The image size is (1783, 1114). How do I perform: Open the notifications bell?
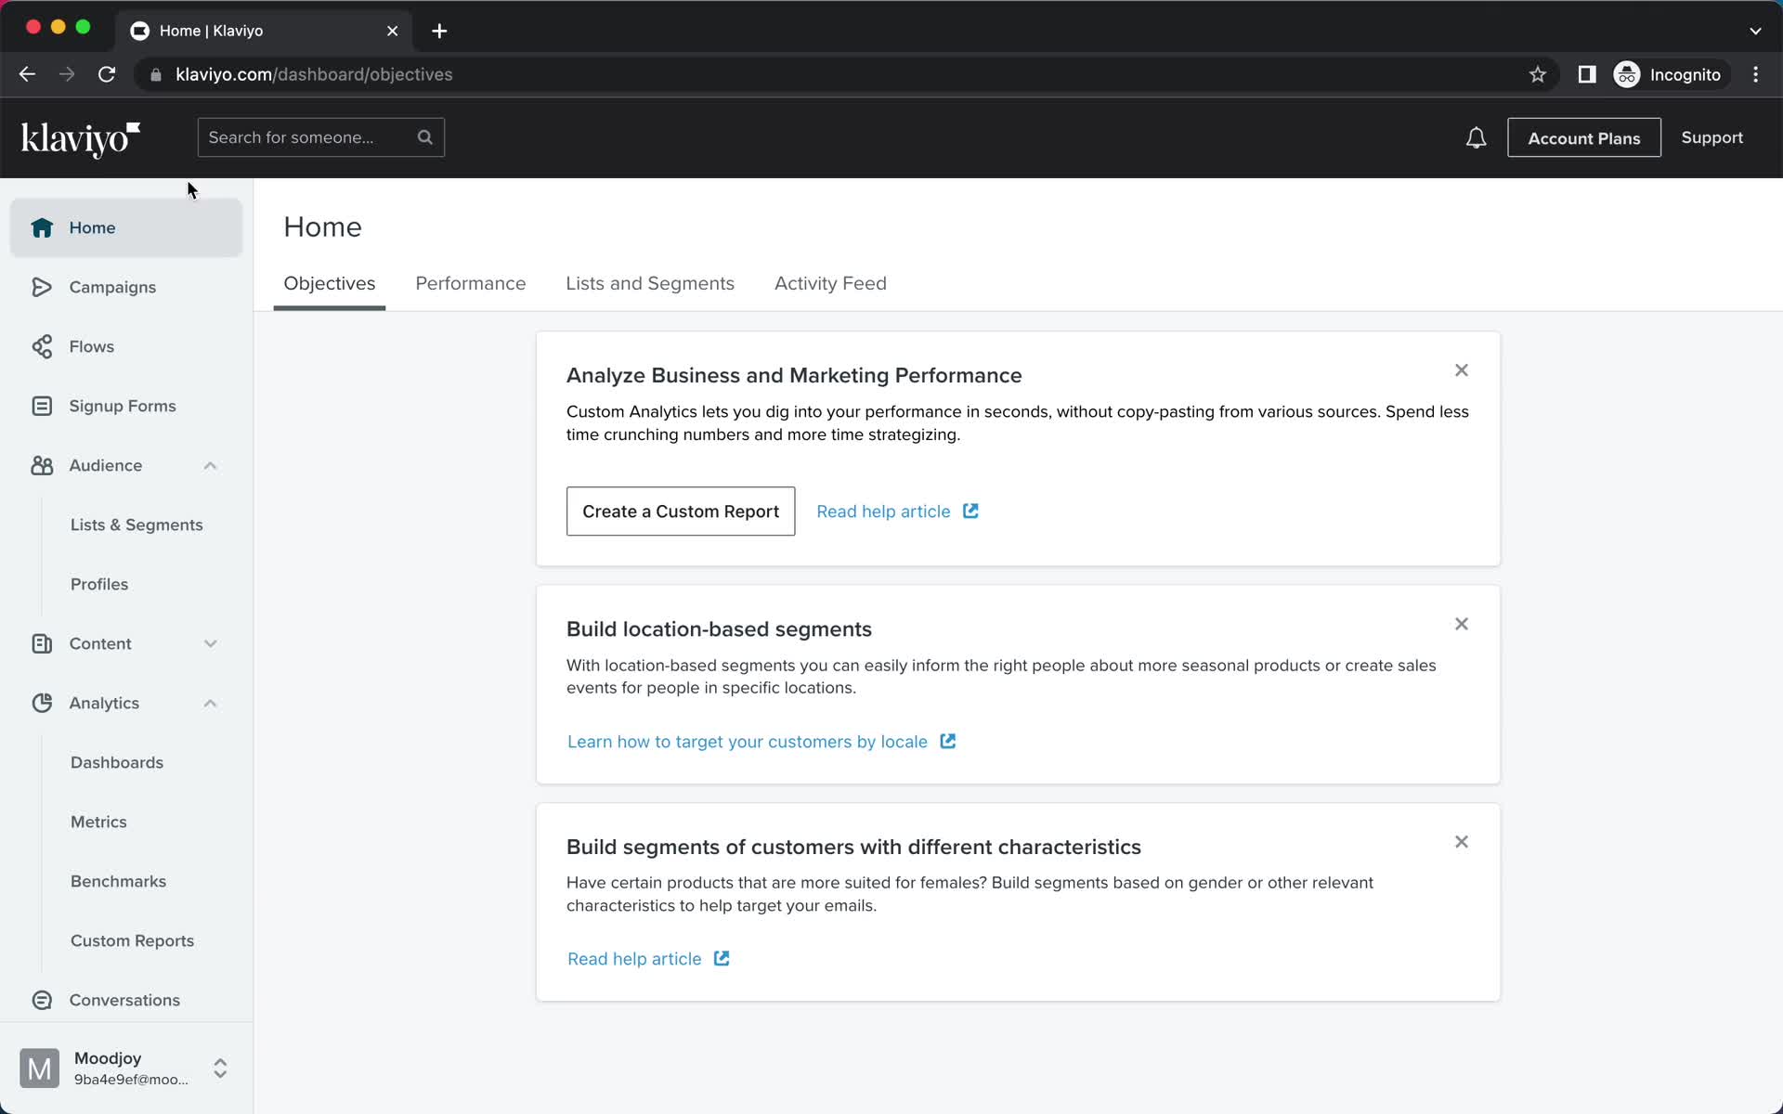[x=1476, y=138]
